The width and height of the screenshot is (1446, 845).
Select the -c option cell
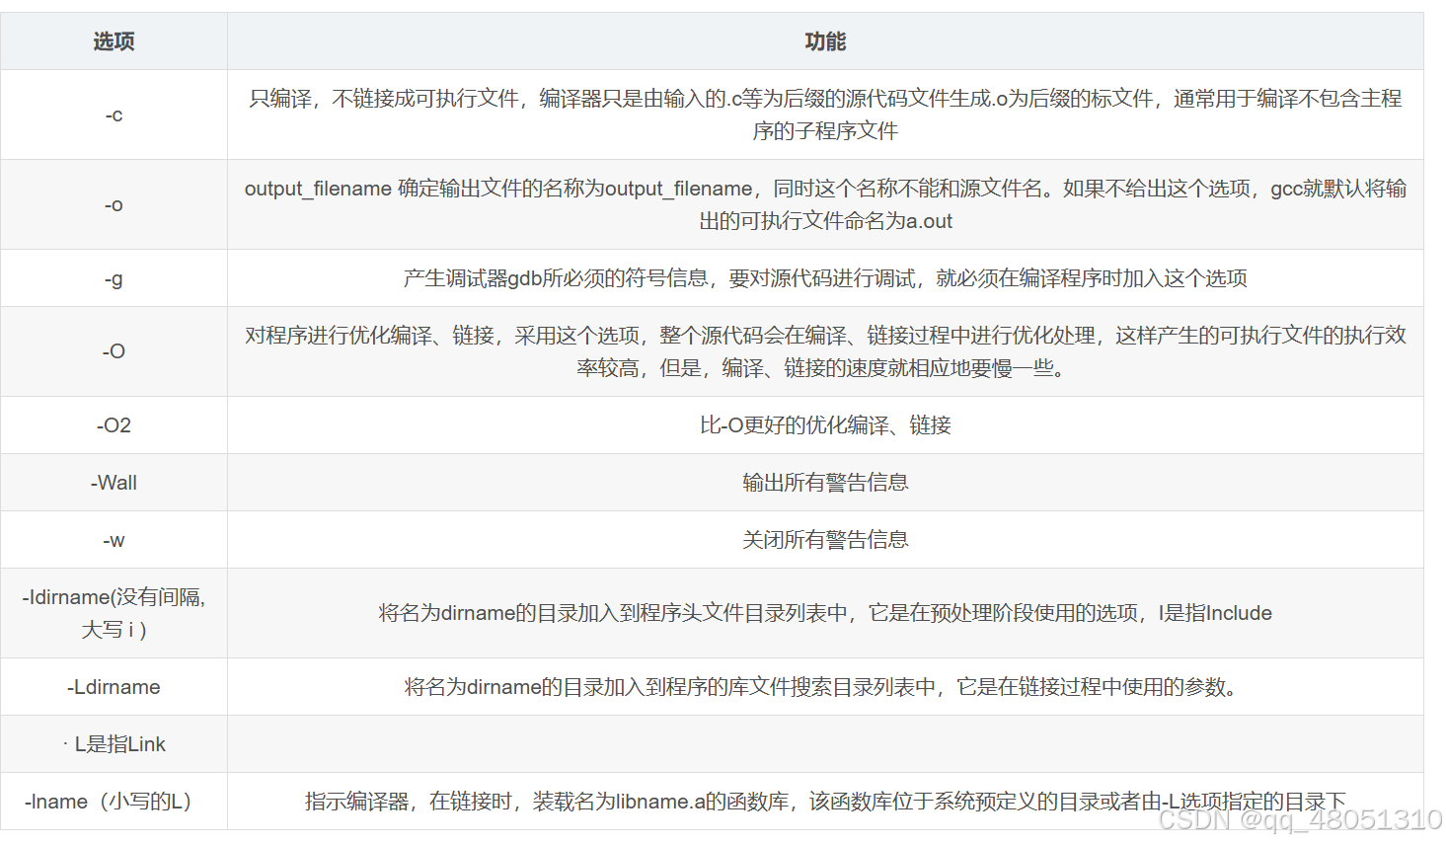point(113,114)
